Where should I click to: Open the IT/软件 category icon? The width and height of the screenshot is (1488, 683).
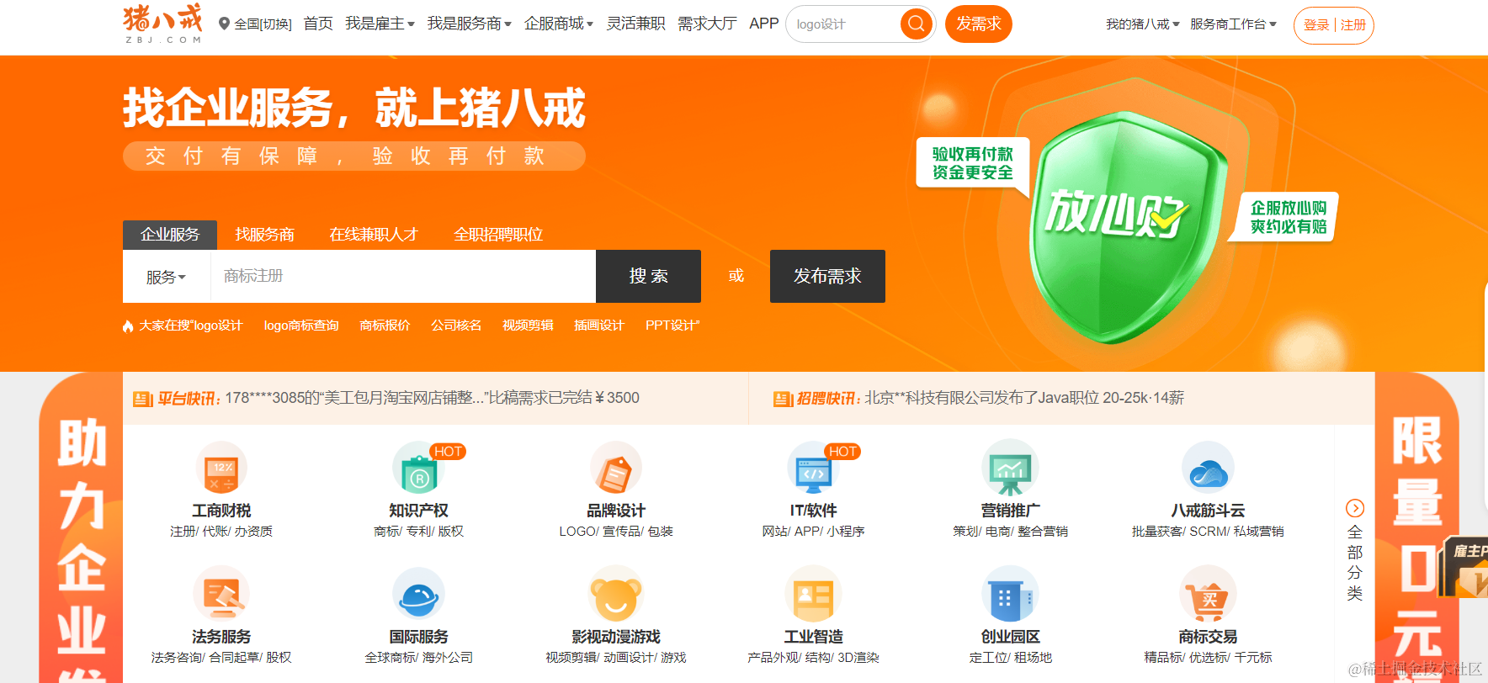click(x=813, y=468)
